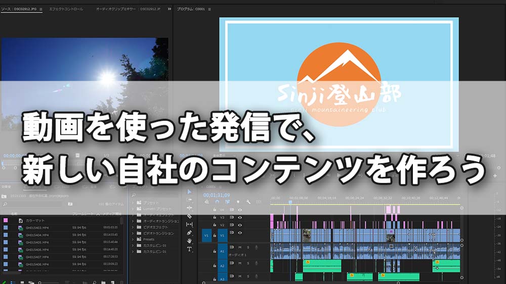
Task: Toggle insert sequences as nests icon
Action: (x=207, y=202)
